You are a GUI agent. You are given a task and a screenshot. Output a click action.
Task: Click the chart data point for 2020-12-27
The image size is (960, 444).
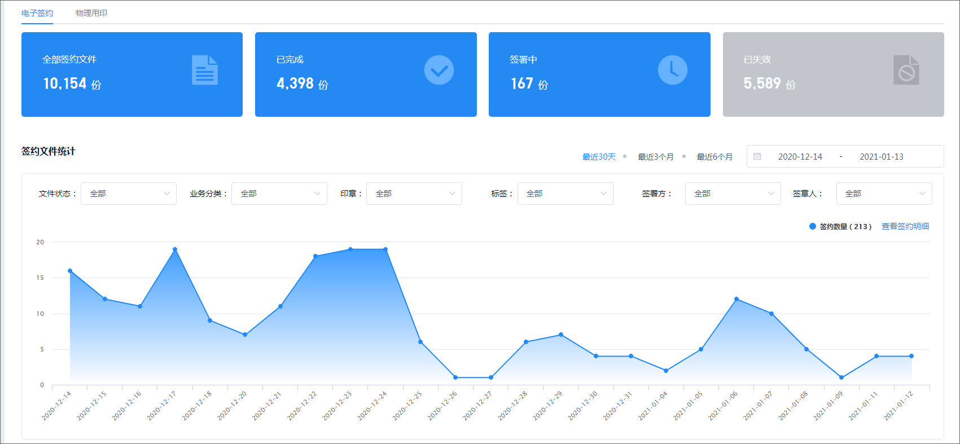pyautogui.click(x=491, y=377)
